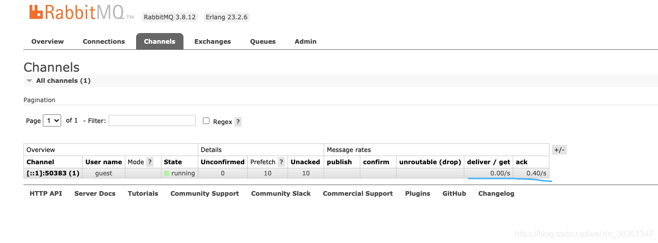Sort by the User name column
The image size is (658, 243).
point(103,162)
